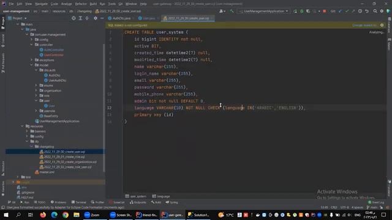Open the Problems tool window
This screenshot has width=392, height=220.
(x=59, y=202)
